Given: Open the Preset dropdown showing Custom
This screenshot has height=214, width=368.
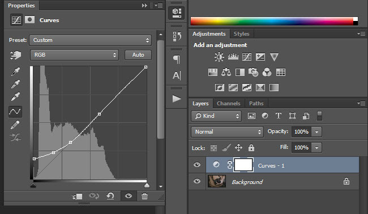Looking at the screenshot, I should 91,40.
